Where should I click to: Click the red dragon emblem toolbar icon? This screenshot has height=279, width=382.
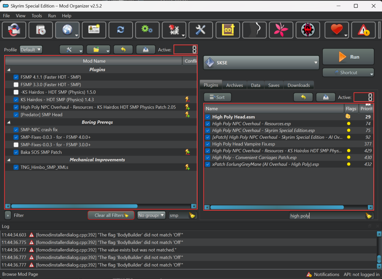pyautogui.click(x=308, y=30)
